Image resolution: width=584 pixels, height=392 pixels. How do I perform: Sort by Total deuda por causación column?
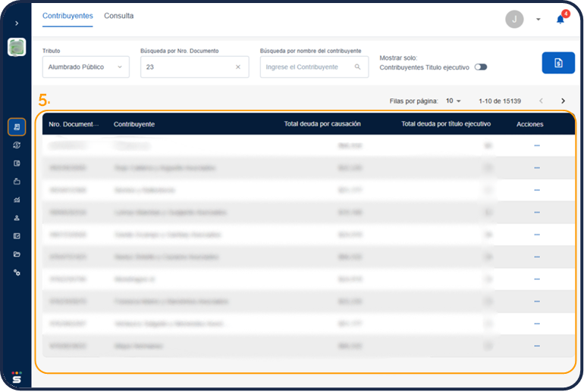[322, 123]
